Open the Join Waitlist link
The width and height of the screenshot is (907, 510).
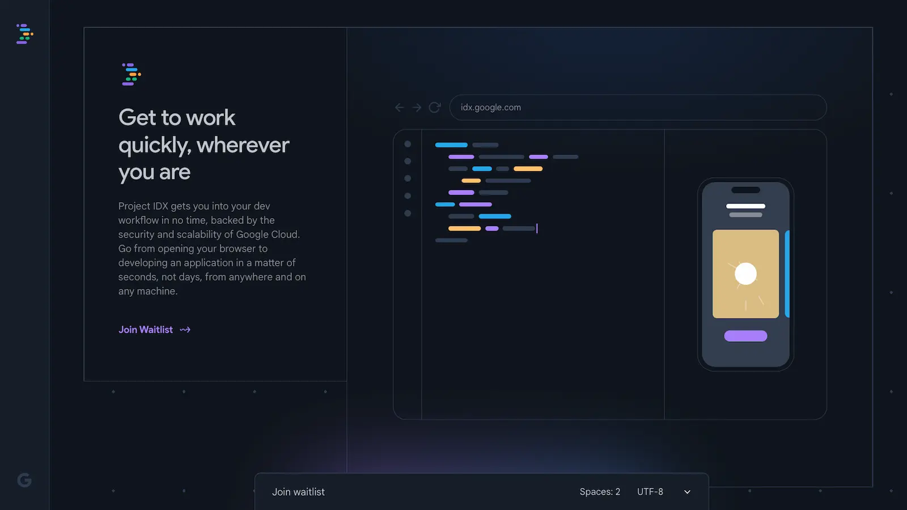click(x=154, y=330)
